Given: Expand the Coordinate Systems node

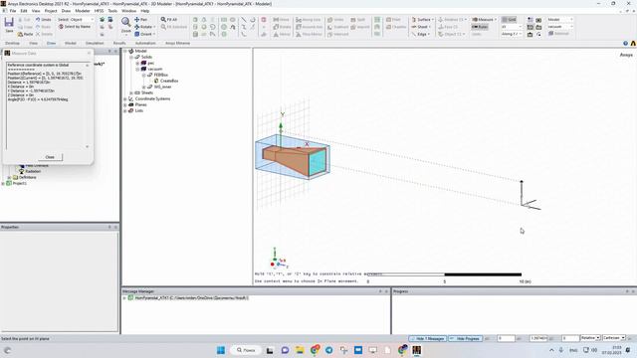Looking at the screenshot, I should pos(125,98).
